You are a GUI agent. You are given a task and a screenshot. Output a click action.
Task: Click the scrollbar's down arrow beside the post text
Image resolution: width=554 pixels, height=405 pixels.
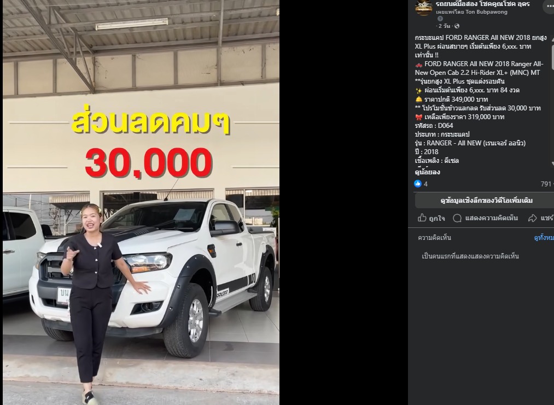(x=552, y=164)
